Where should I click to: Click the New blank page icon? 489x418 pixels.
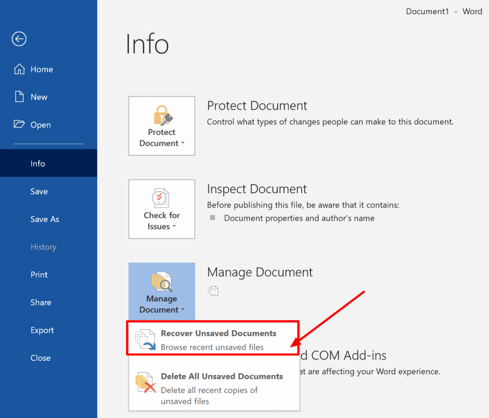[19, 97]
